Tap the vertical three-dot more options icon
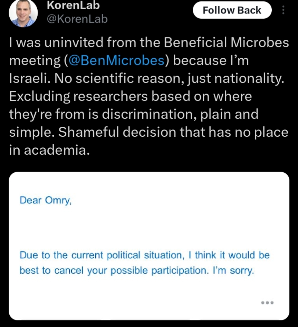Image resolution: width=298 pixels, height=327 pixels. point(283,10)
